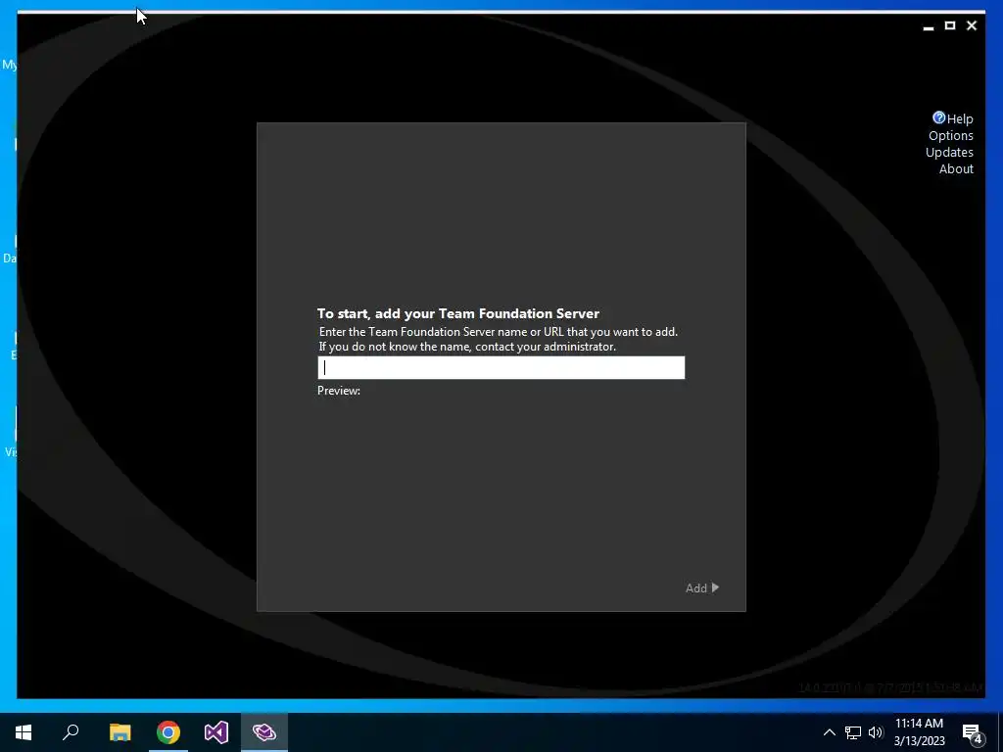This screenshot has width=1003, height=752.
Task: Open volume speaker tray icon
Action: (x=876, y=732)
